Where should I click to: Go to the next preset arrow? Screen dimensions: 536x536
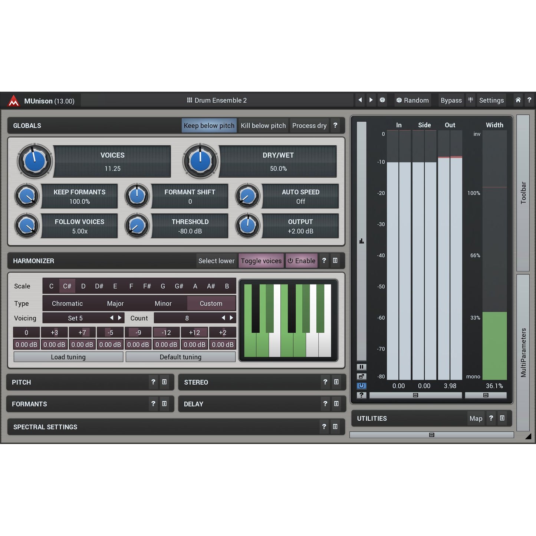tap(371, 100)
